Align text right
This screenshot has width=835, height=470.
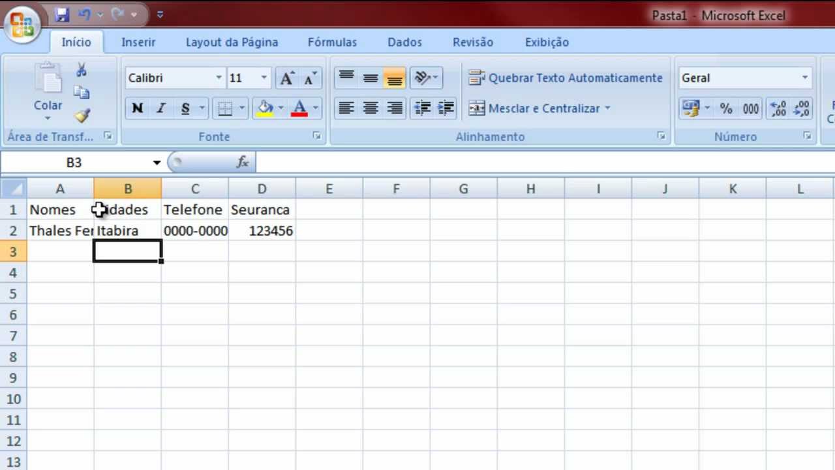coord(394,108)
